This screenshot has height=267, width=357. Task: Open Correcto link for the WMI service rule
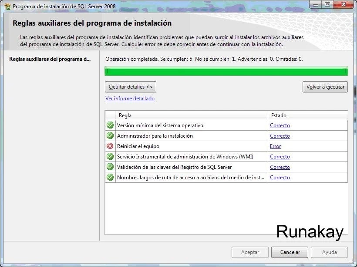click(280, 157)
